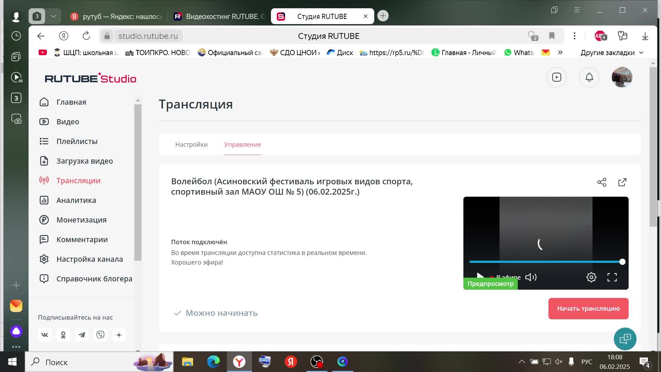Open the VK social link
This screenshot has height=372, width=661.
pyautogui.click(x=45, y=335)
